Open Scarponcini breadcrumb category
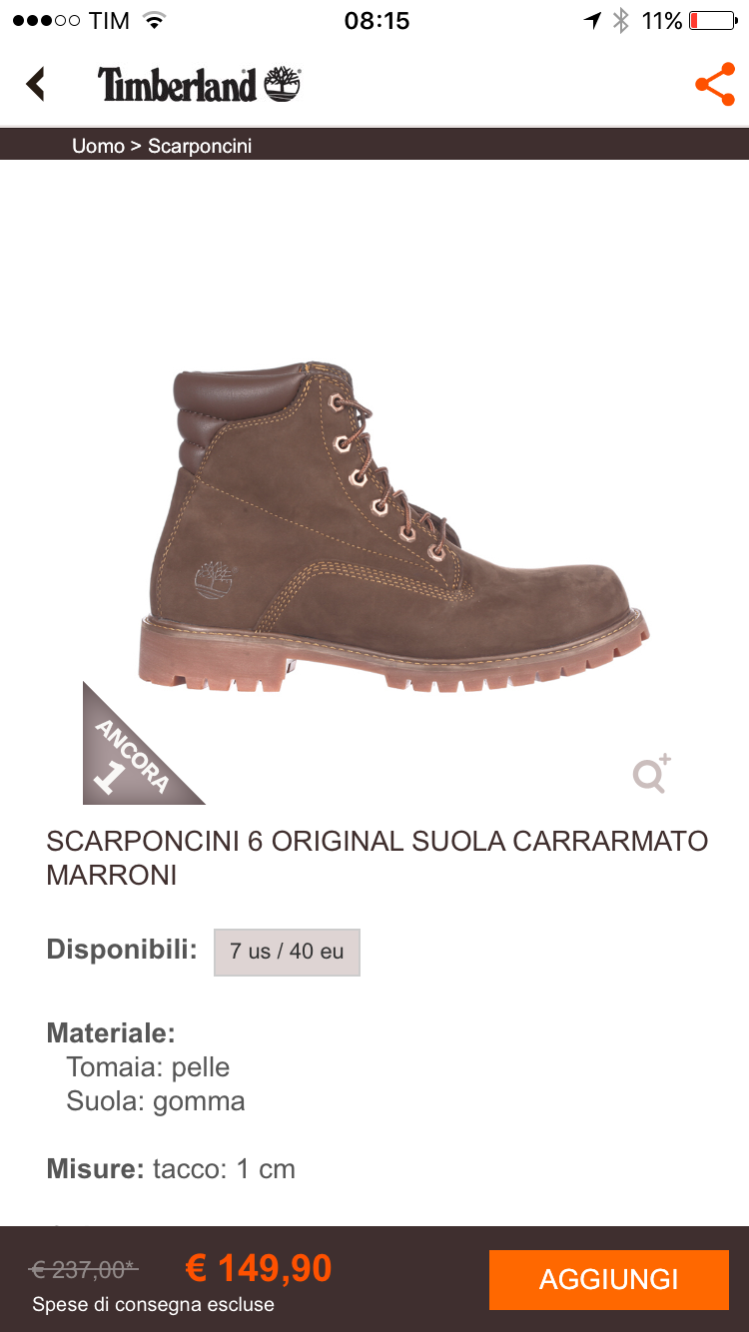The height and width of the screenshot is (1332, 749). [x=200, y=146]
